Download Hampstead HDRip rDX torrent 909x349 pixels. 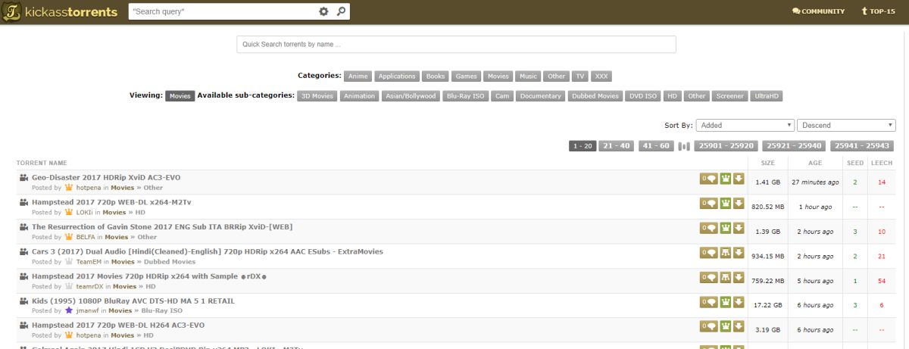point(739,277)
